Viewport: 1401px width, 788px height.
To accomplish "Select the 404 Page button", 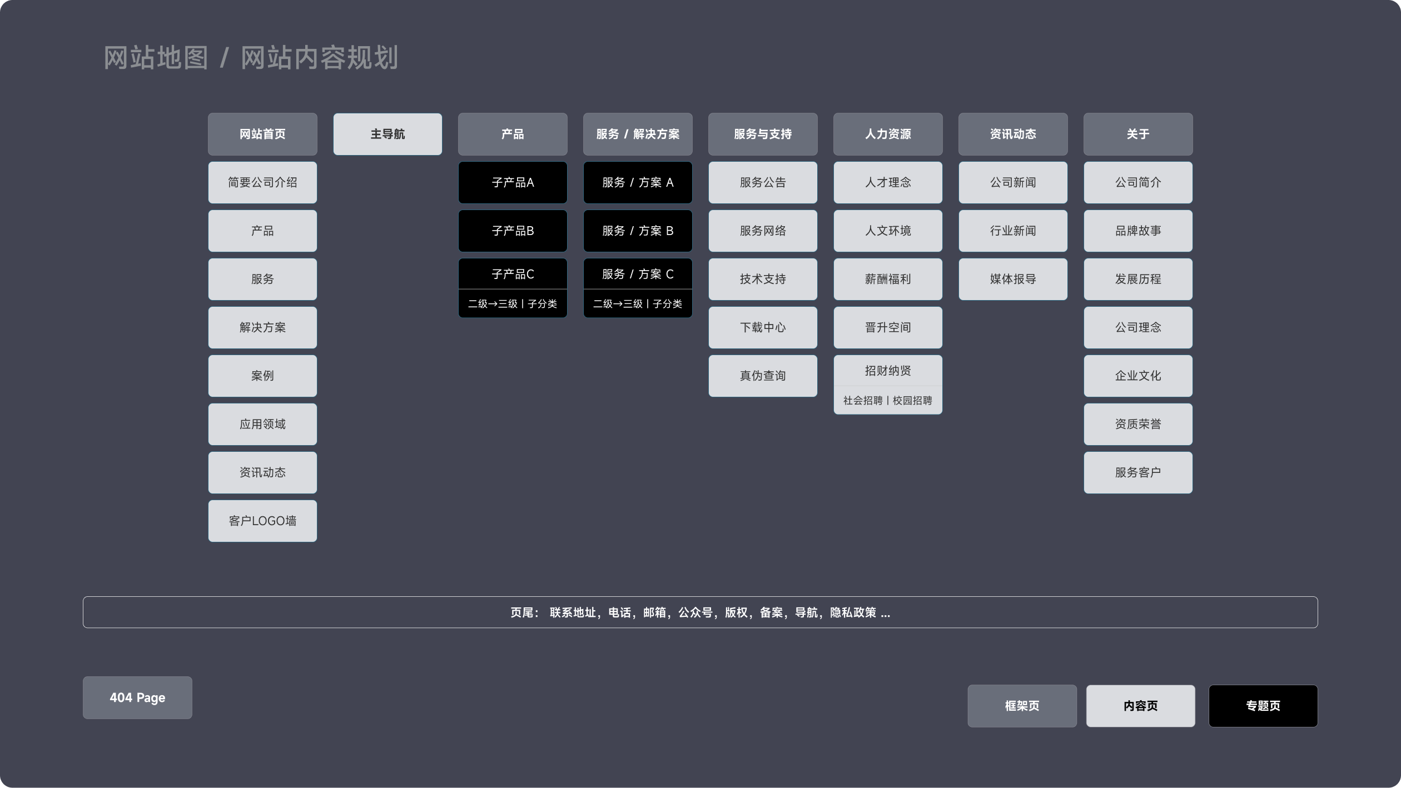I will coord(137,698).
